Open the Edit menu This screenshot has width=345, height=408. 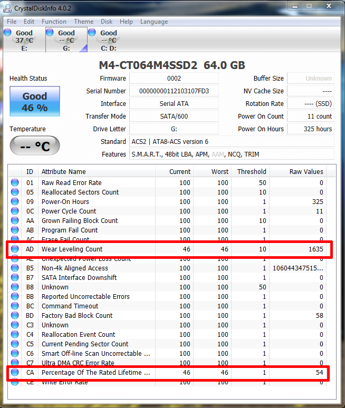coord(29,22)
